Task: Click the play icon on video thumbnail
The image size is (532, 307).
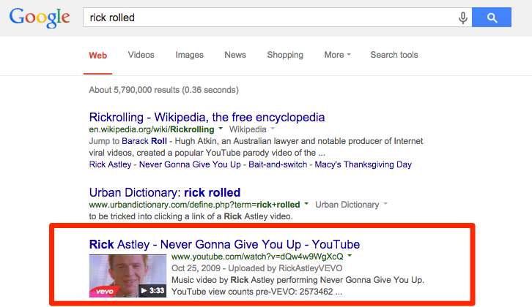Action: 144,290
